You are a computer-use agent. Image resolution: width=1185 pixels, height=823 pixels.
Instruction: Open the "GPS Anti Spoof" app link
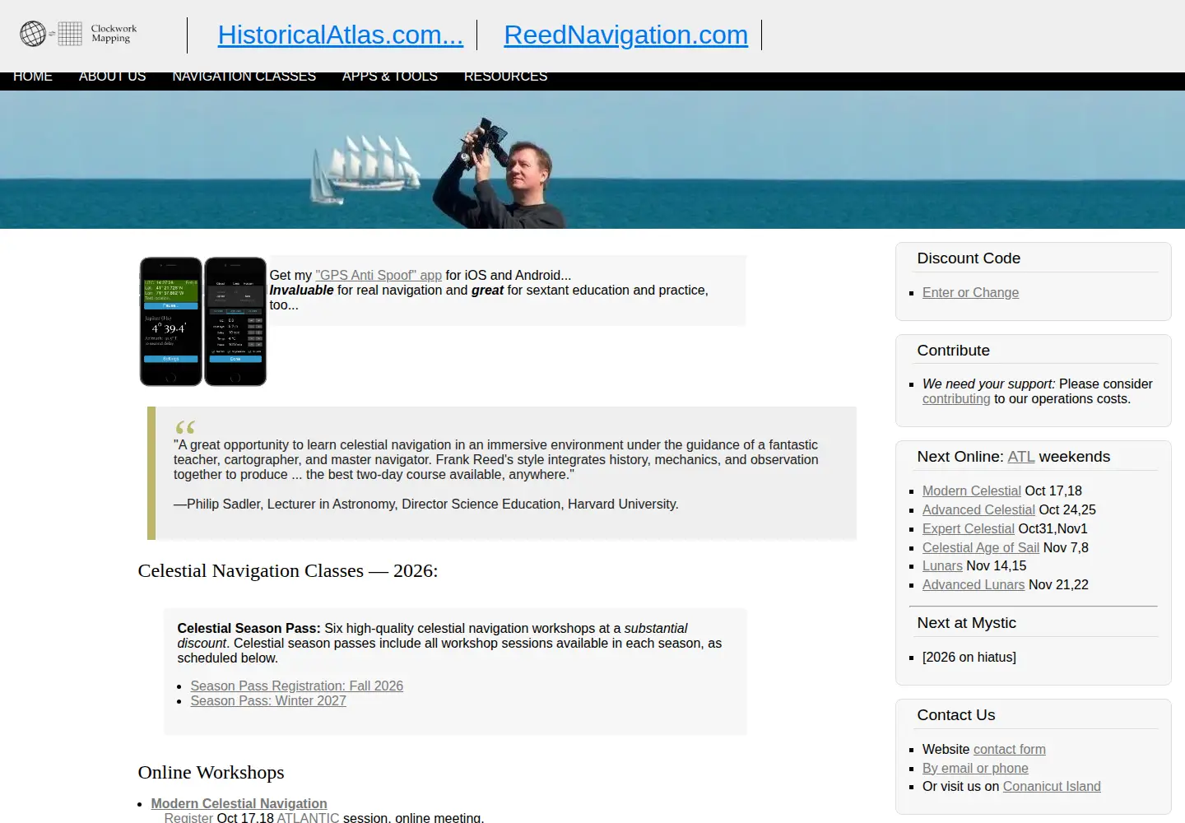point(379,276)
